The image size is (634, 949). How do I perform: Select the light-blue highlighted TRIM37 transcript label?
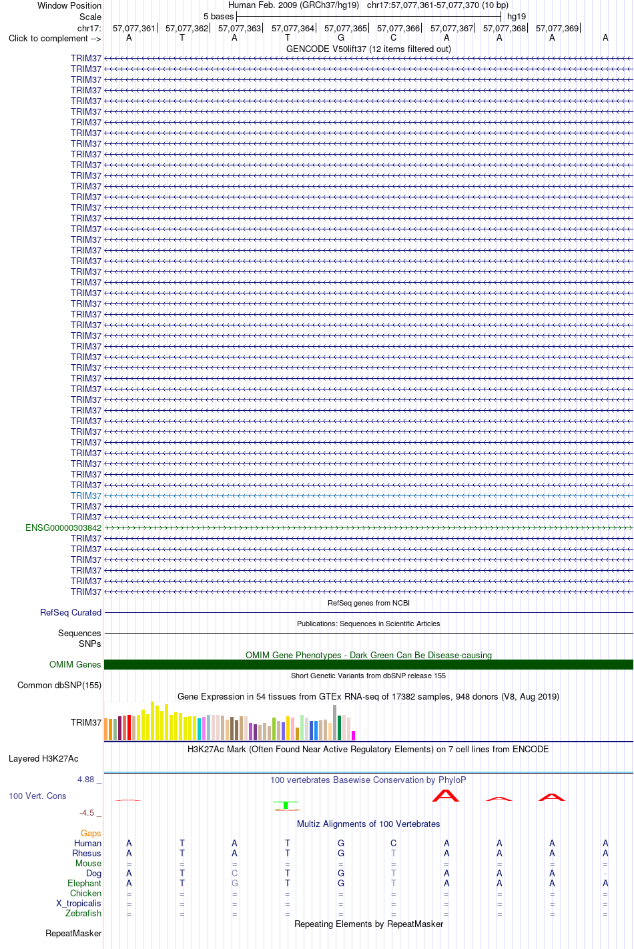(86, 496)
